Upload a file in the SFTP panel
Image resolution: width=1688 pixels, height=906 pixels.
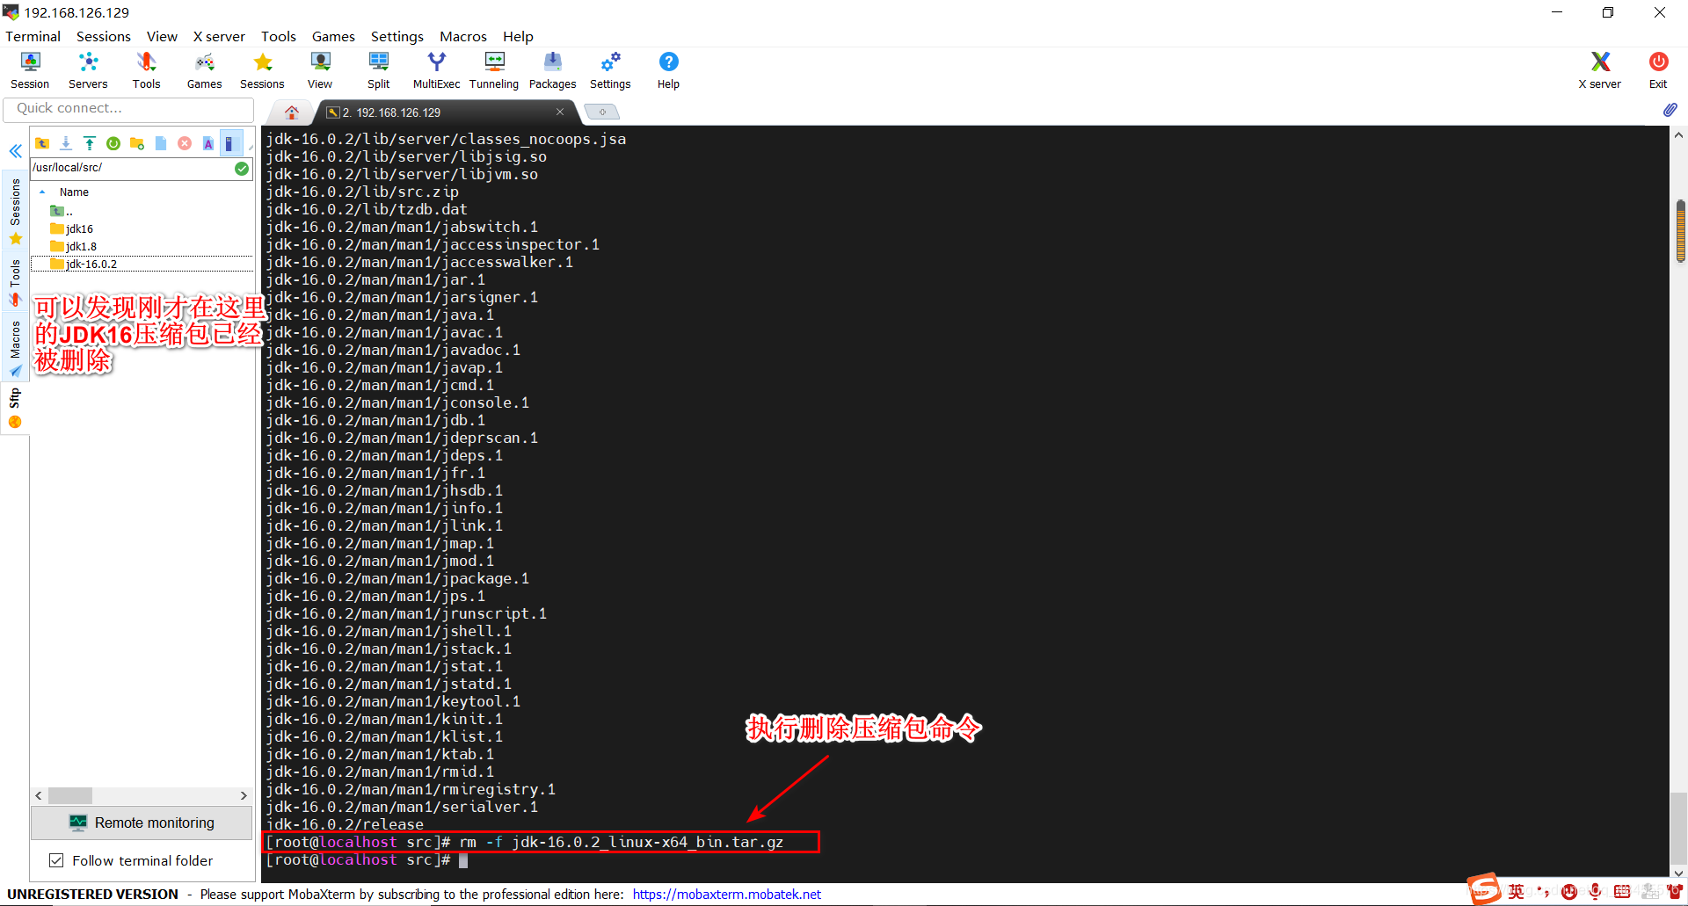coord(90,142)
